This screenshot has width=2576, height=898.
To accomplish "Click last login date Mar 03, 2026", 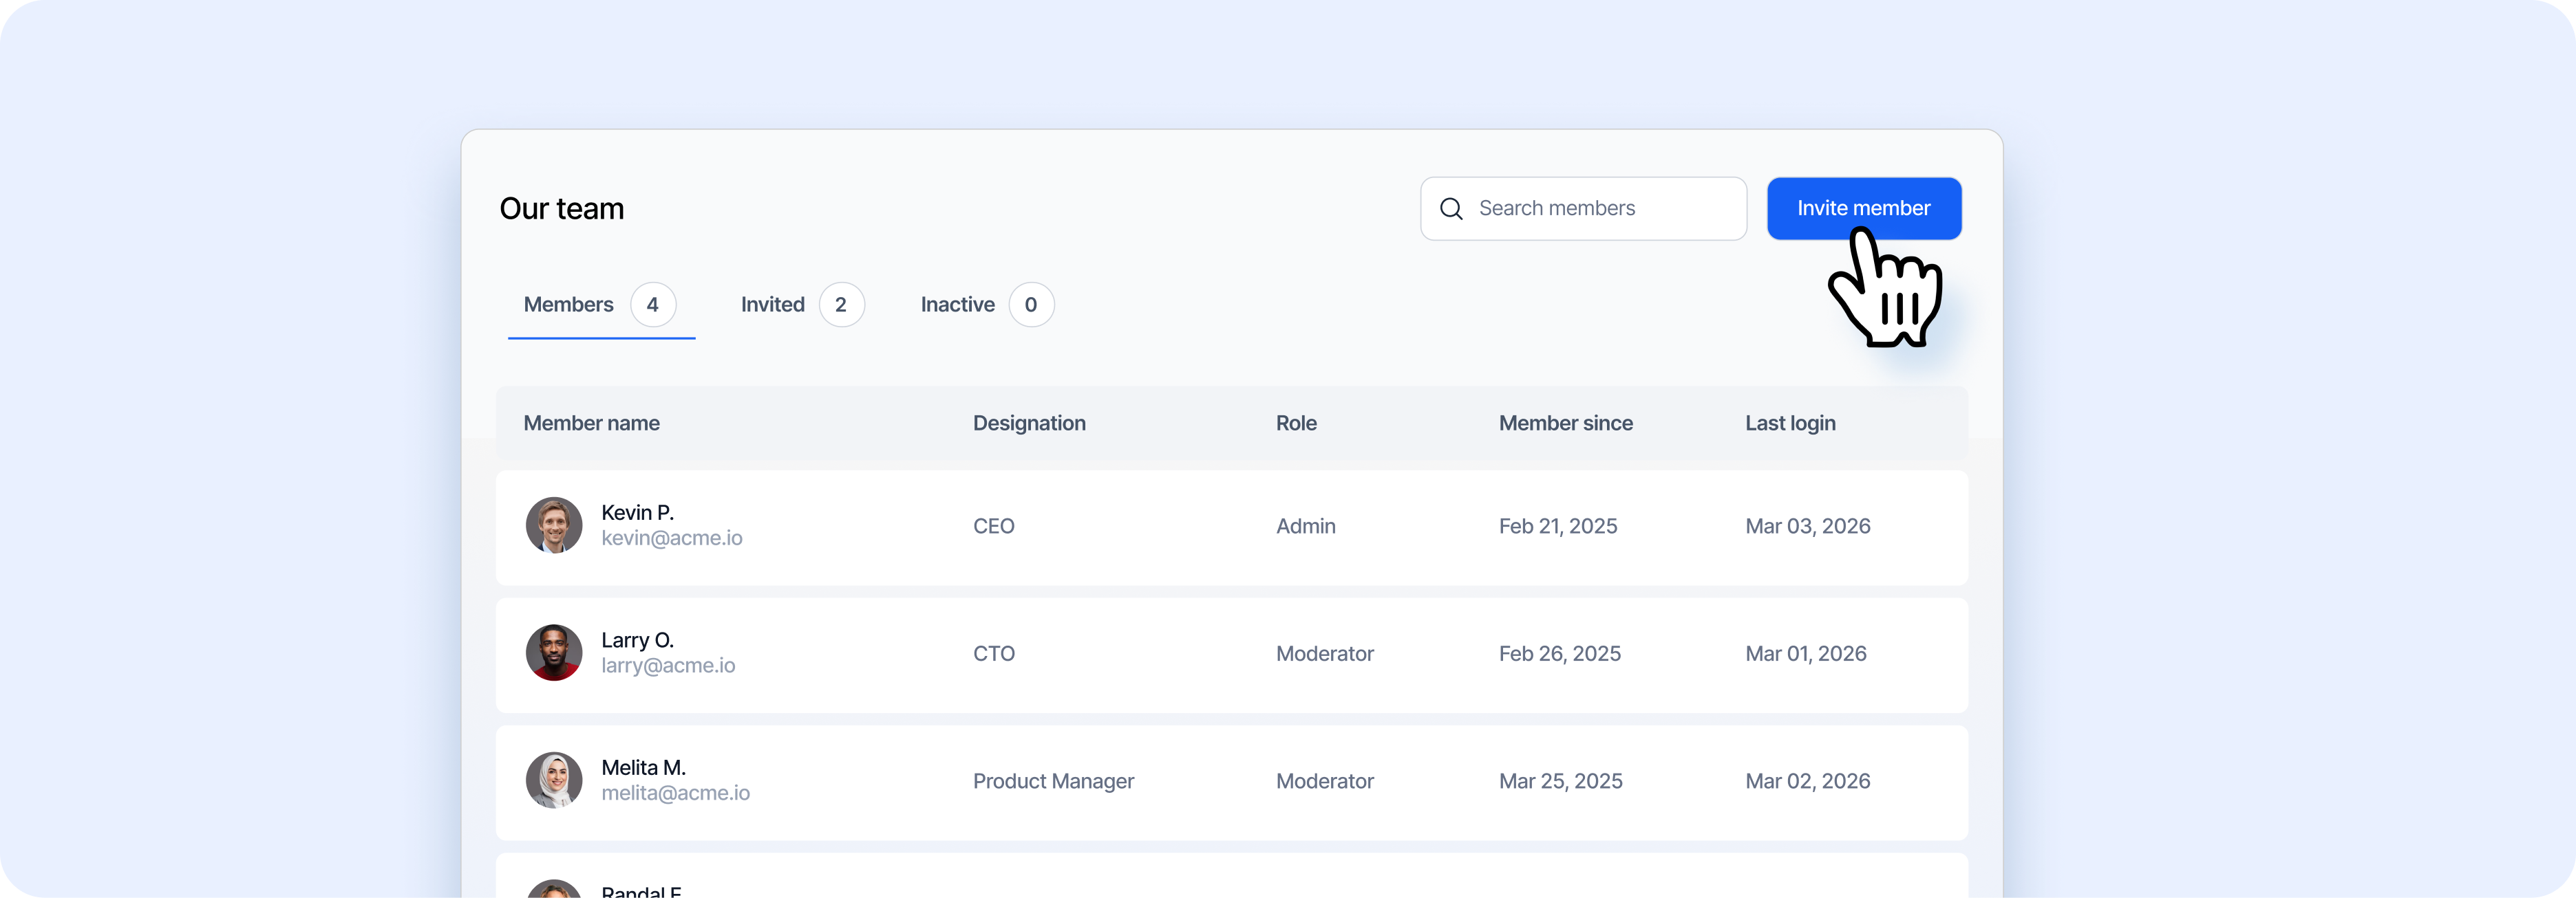I will (1807, 527).
